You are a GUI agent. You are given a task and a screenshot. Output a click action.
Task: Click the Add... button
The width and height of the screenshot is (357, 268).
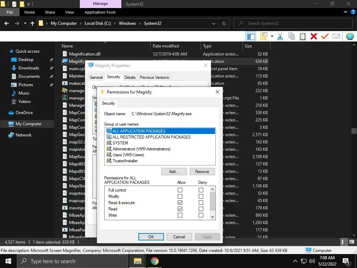point(174,172)
